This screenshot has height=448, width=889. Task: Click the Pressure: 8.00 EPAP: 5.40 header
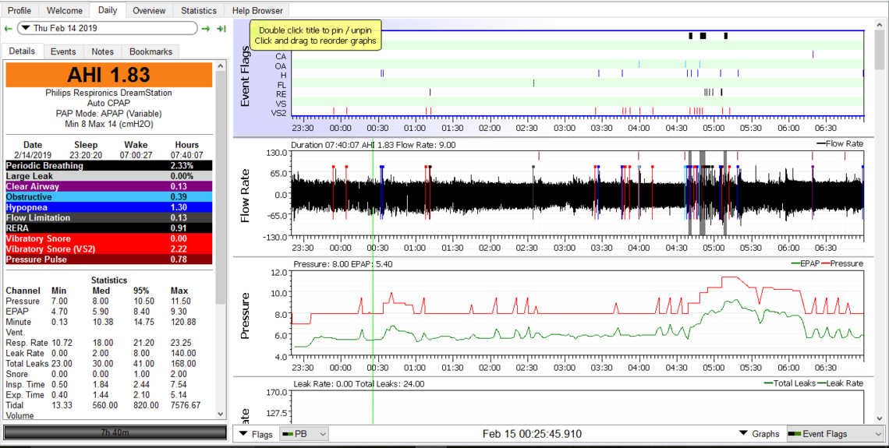pyautogui.click(x=343, y=264)
